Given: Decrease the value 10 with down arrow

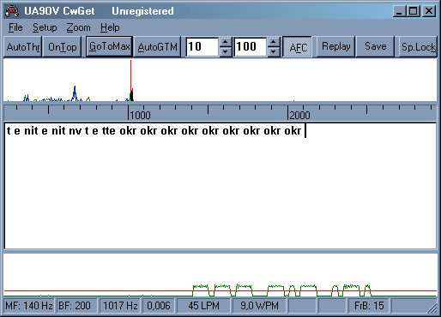Looking at the screenshot, I should coord(226,52).
